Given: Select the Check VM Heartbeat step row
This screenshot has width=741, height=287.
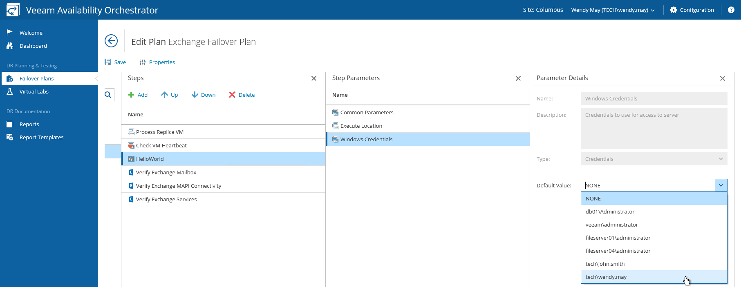Looking at the screenshot, I should click(224, 145).
